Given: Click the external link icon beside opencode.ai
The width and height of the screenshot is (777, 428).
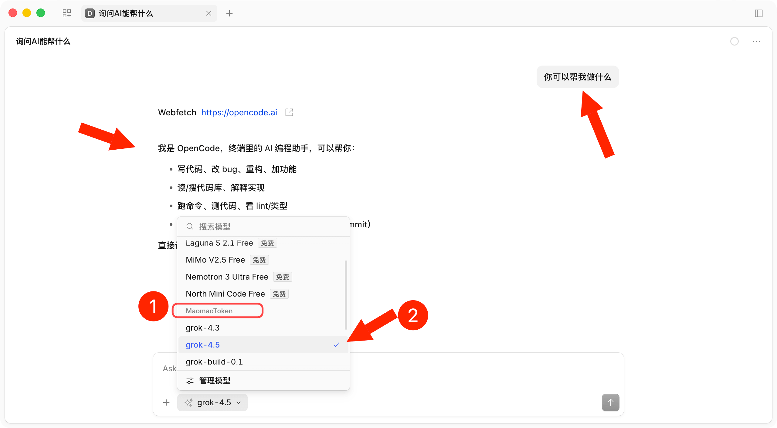Looking at the screenshot, I should tap(289, 112).
